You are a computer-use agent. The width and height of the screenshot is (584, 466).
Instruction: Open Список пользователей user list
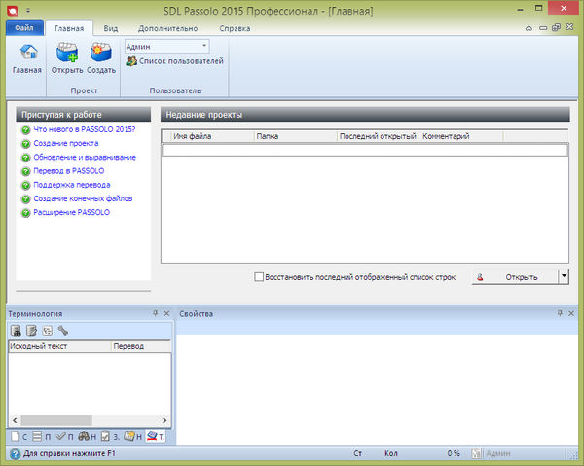coord(175,61)
